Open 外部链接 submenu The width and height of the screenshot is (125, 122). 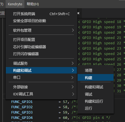click(41, 87)
